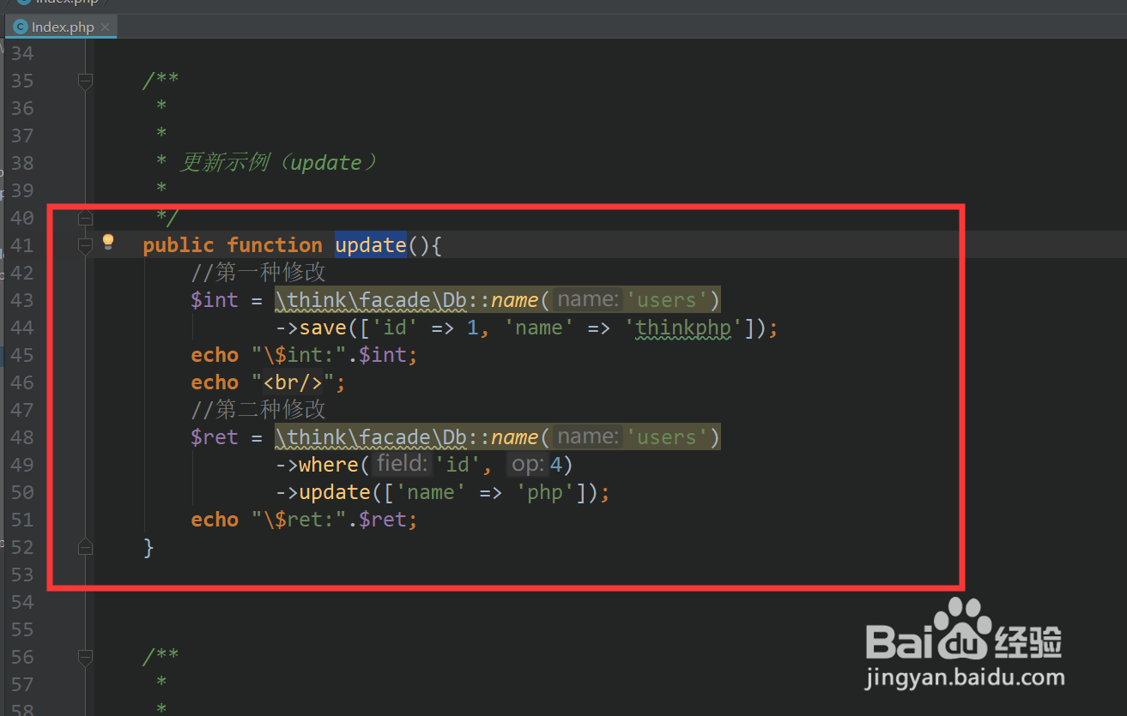Click the PHP class icon on Index.php tab
The width and height of the screenshot is (1127, 716).
click(x=21, y=27)
